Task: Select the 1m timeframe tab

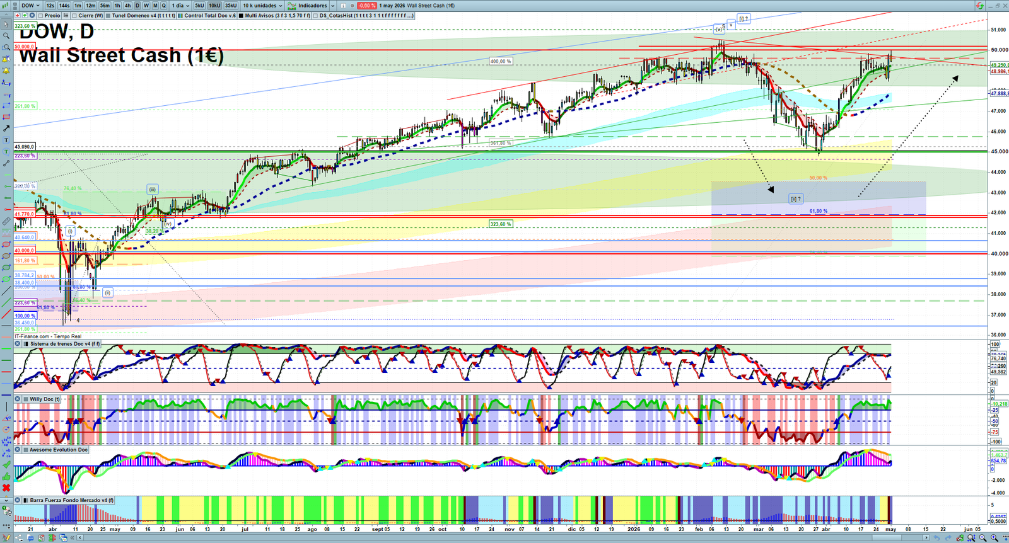Action: (78, 5)
